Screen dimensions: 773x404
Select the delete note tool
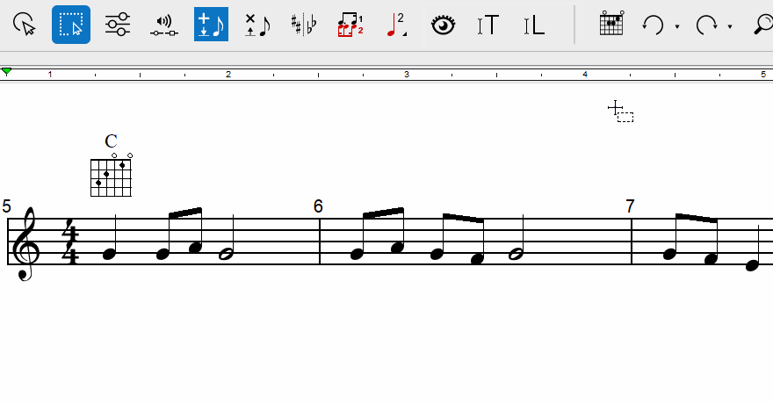coord(257,25)
